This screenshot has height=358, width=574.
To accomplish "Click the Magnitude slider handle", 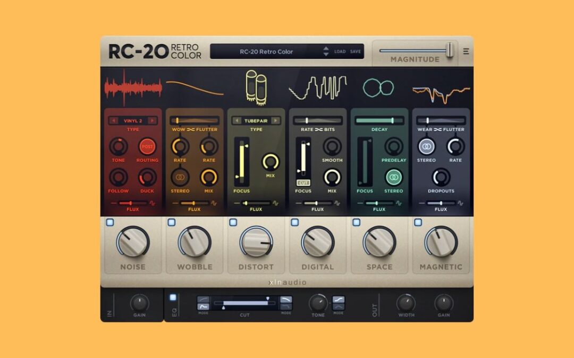I will tap(450, 50).
